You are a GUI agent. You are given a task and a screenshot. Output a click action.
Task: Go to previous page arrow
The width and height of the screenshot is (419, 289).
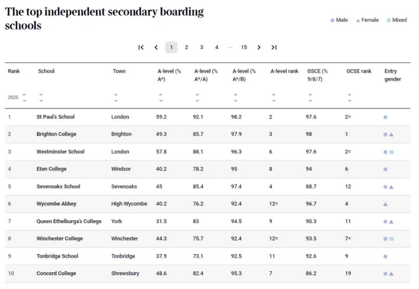pyautogui.click(x=156, y=47)
